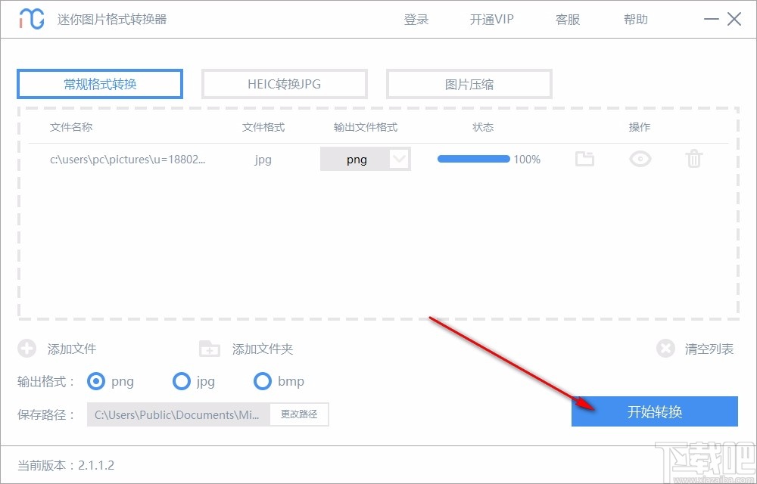Expand the output file format dropdown arrow

[x=400, y=159]
